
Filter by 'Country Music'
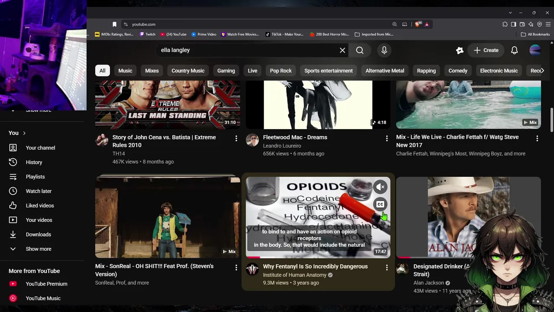tap(188, 71)
